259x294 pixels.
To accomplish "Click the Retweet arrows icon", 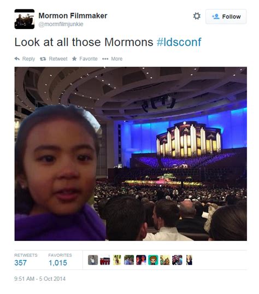I will tap(43, 59).
